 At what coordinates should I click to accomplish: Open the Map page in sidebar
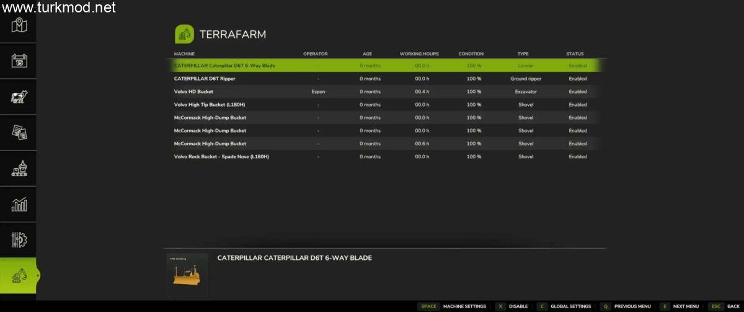[19, 25]
